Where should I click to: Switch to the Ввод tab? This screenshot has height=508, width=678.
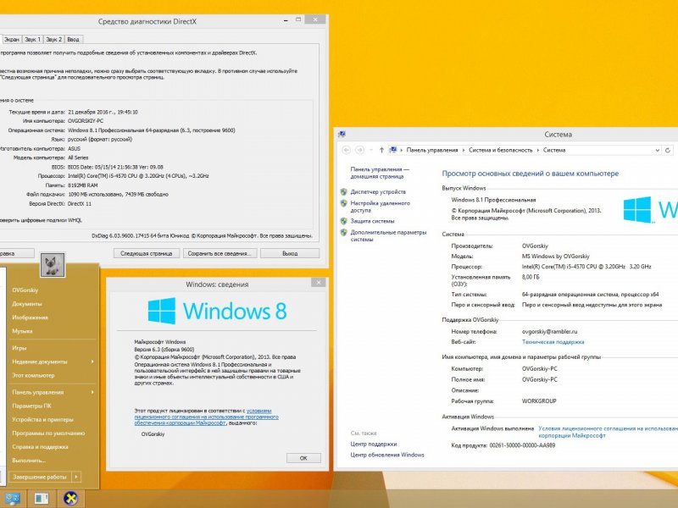(73, 39)
